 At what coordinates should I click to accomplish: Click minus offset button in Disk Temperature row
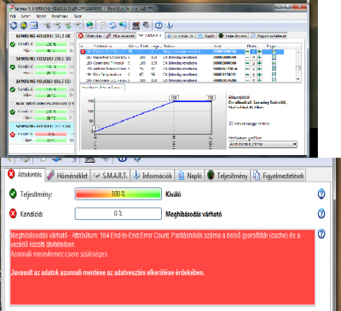coord(247,74)
